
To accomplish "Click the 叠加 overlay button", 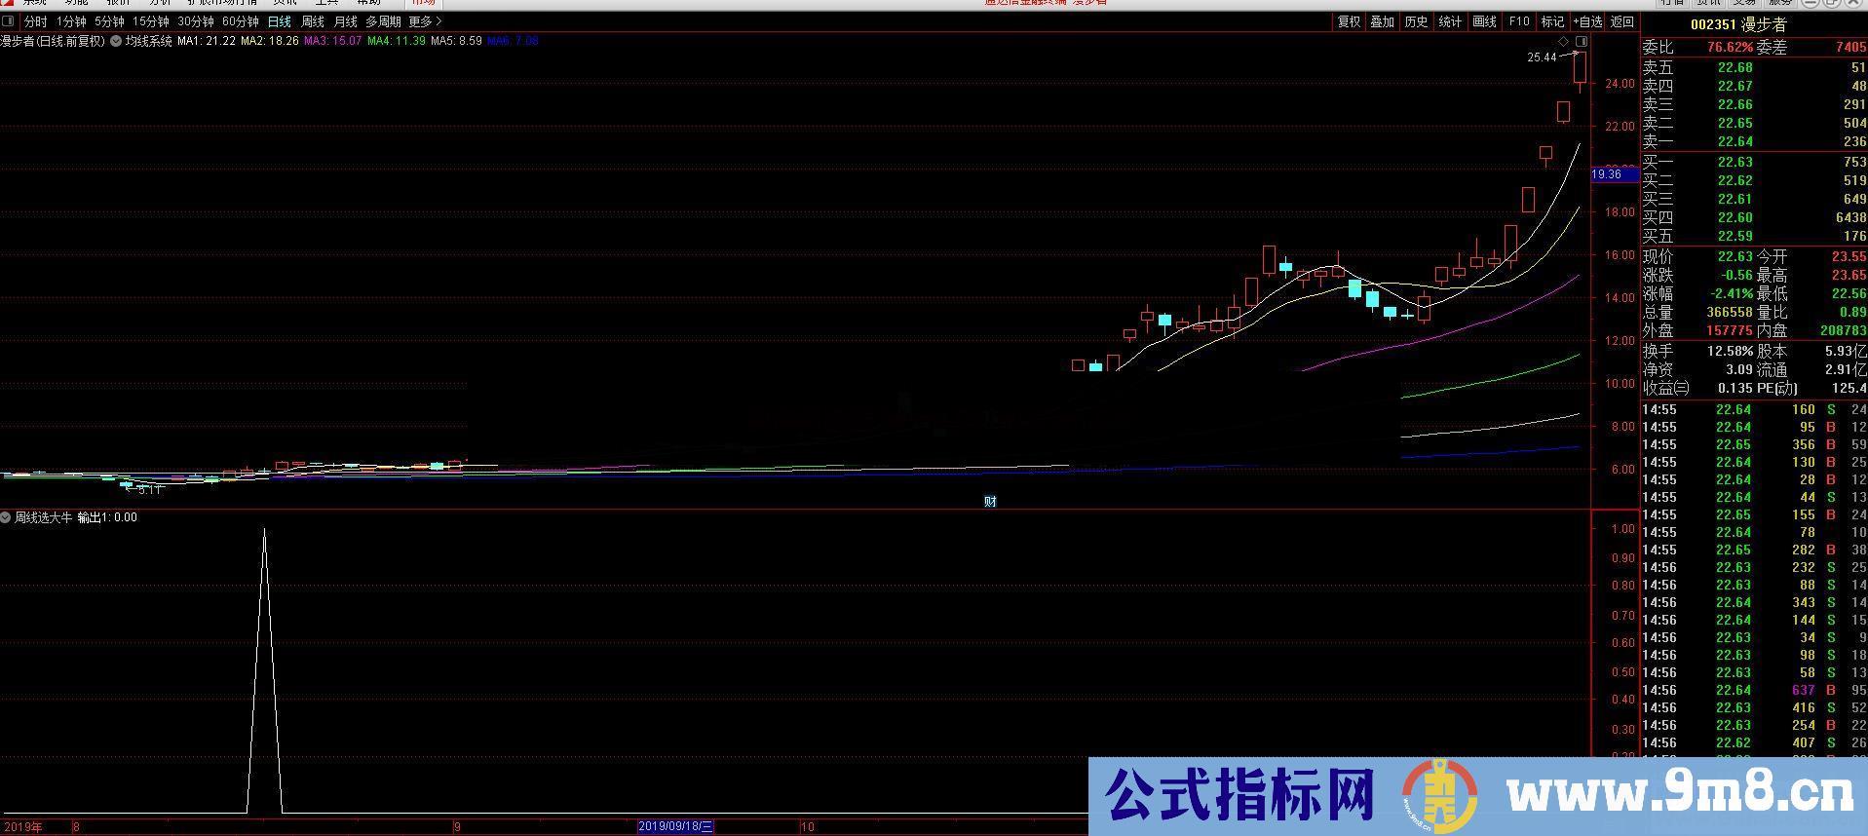I will click(1383, 21).
